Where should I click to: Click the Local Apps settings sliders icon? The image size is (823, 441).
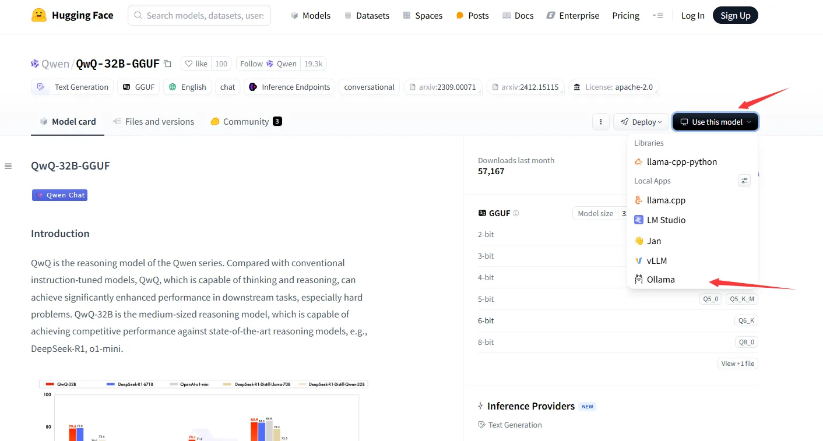click(x=744, y=181)
